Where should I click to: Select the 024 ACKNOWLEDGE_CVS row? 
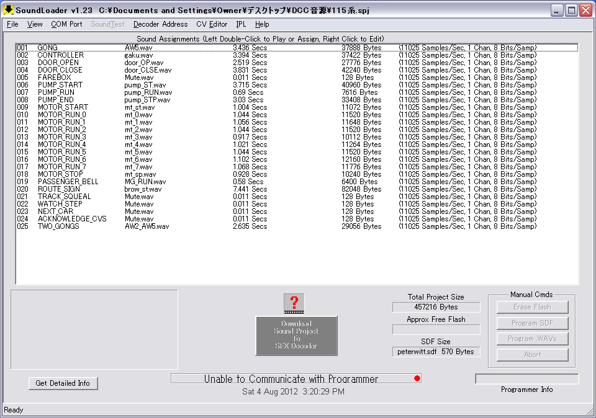pos(297,219)
